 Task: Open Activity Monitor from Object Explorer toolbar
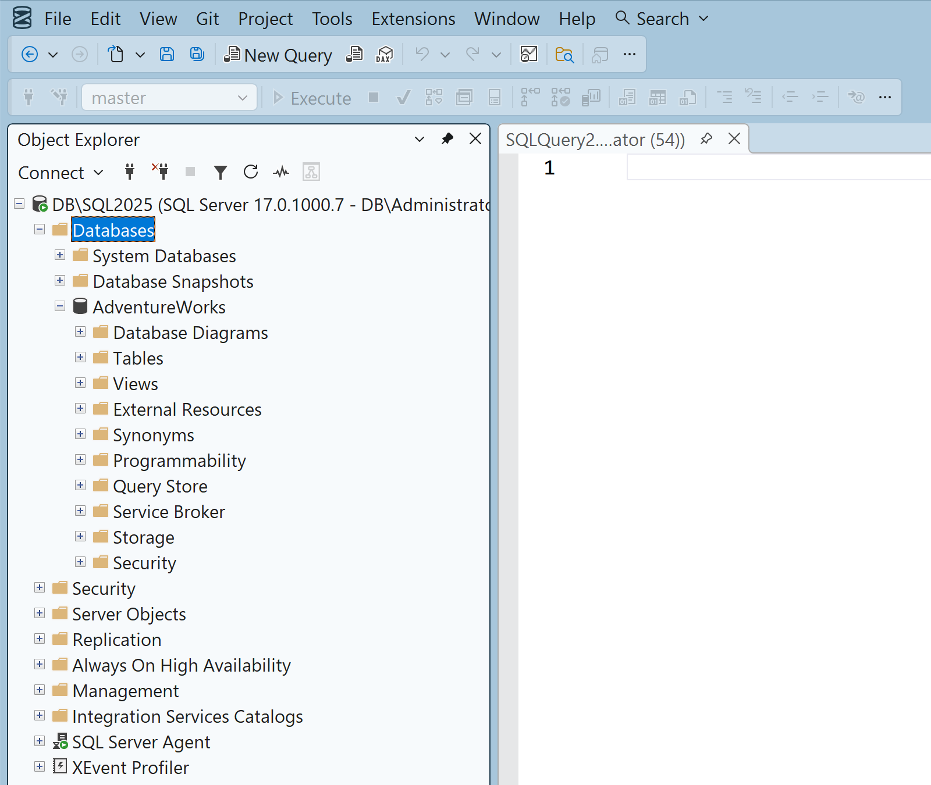(281, 172)
